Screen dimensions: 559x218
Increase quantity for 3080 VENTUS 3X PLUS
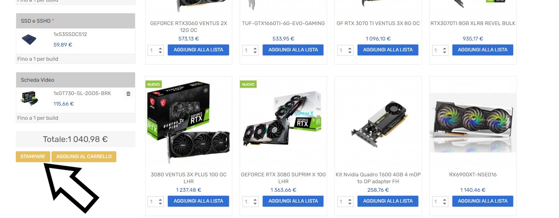coord(160,199)
